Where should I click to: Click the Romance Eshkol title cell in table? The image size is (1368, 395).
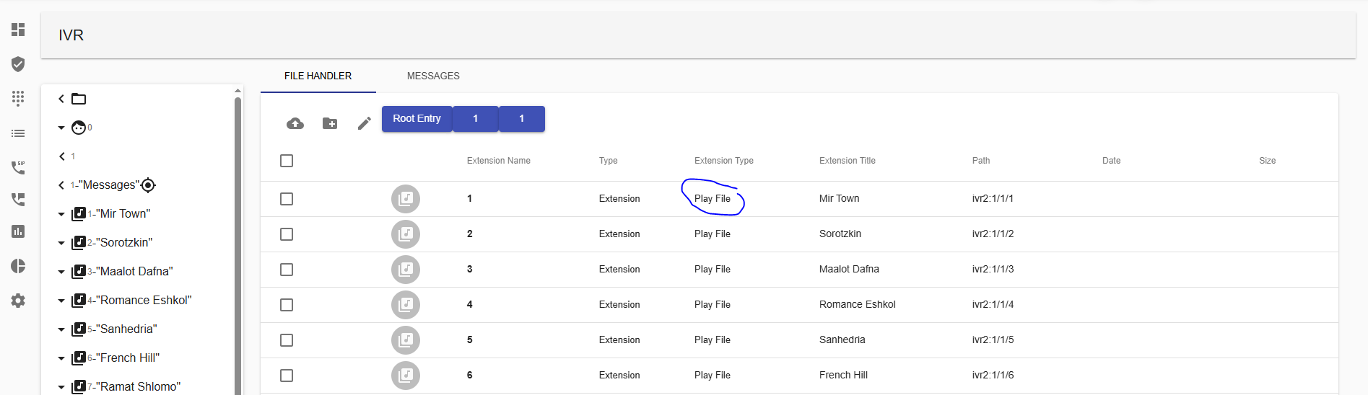[x=858, y=304]
